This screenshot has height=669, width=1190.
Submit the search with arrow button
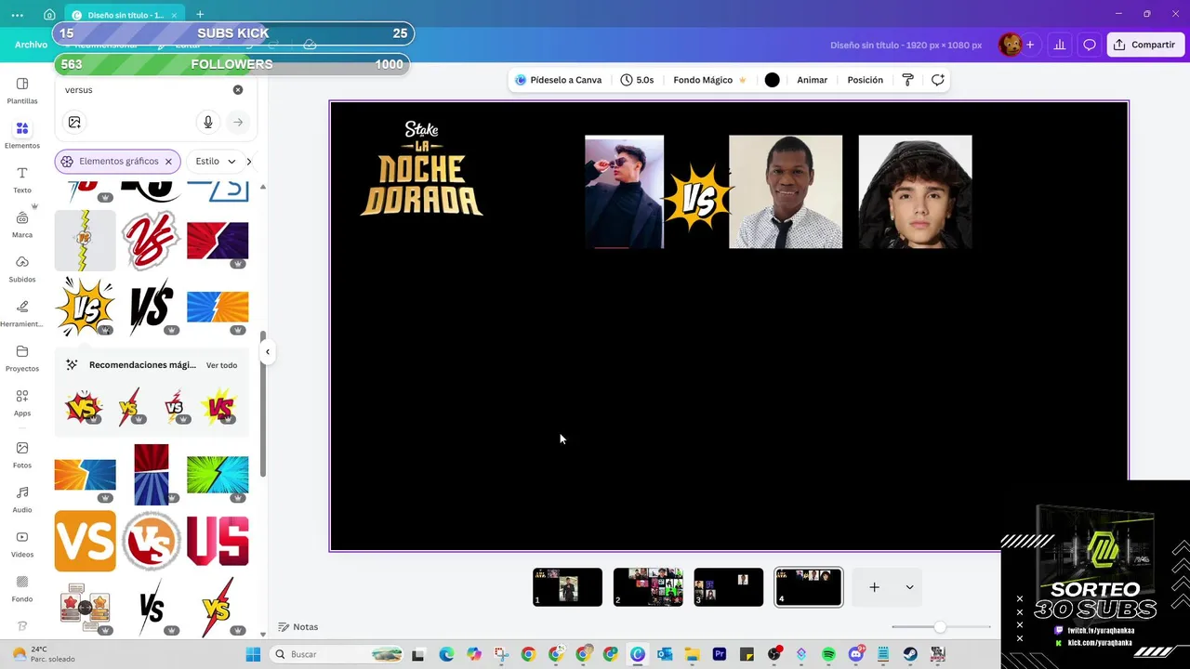click(238, 122)
